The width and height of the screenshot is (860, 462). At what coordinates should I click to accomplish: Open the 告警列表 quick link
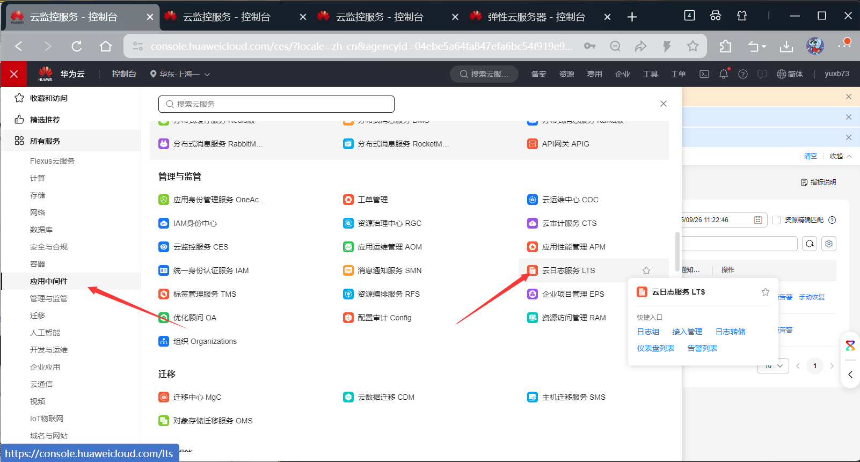coord(702,348)
